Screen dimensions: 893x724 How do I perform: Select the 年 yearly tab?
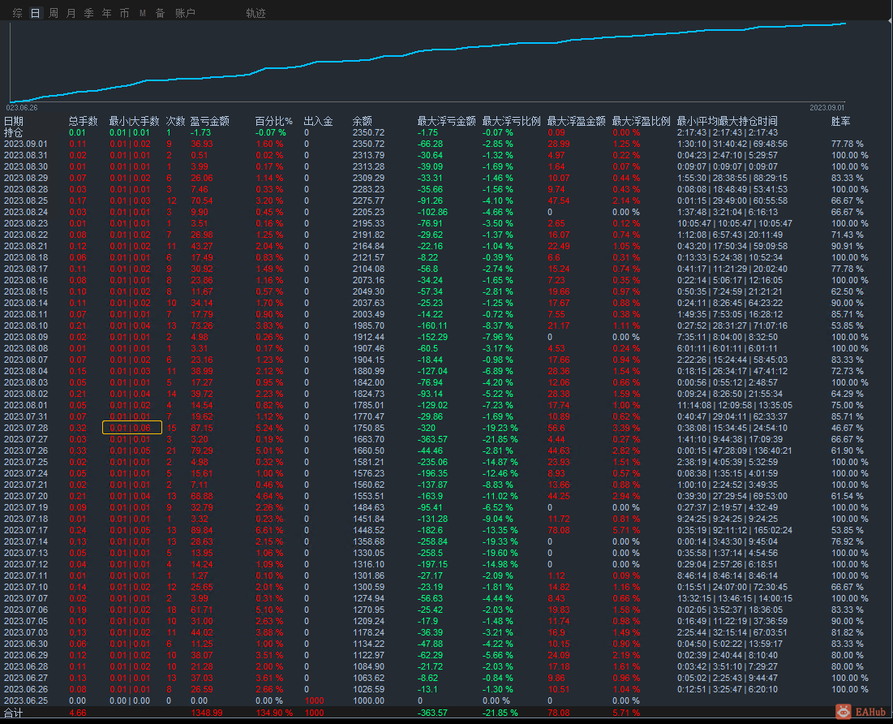tap(107, 13)
